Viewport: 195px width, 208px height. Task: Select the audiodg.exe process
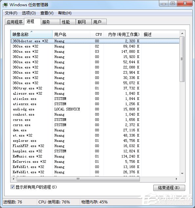tap(95, 109)
